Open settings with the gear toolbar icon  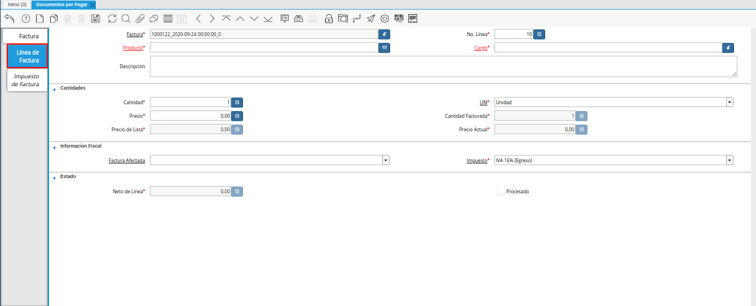(385, 19)
